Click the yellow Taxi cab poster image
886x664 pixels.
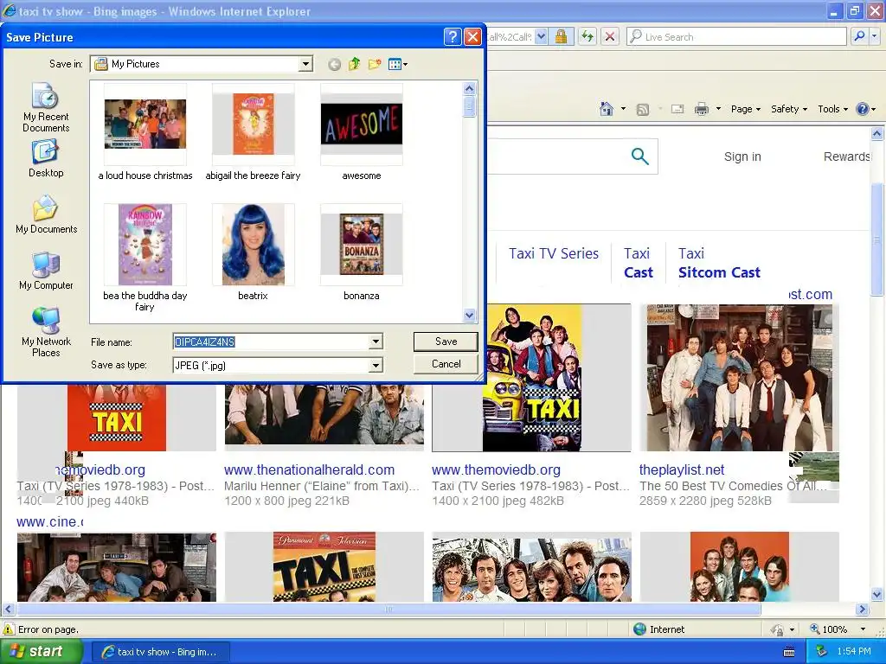click(532, 378)
